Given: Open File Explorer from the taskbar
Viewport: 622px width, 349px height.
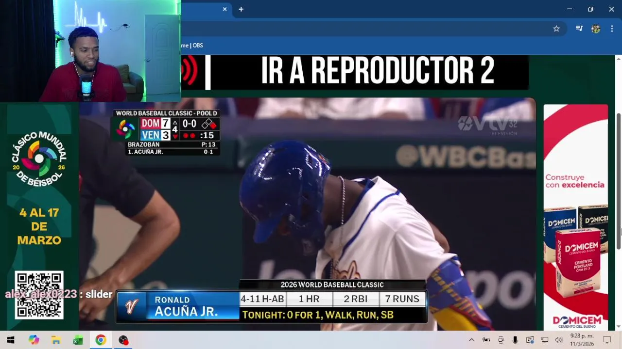Looking at the screenshot, I should (x=56, y=340).
